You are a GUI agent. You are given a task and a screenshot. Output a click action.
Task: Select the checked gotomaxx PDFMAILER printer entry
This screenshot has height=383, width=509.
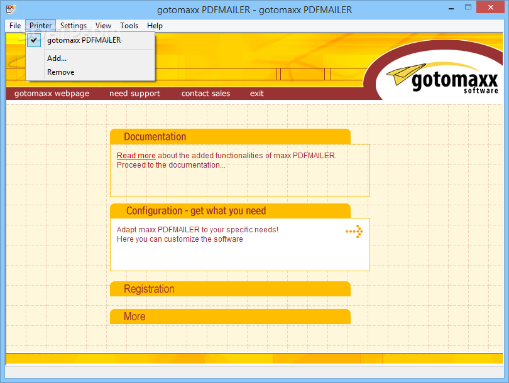pos(90,40)
